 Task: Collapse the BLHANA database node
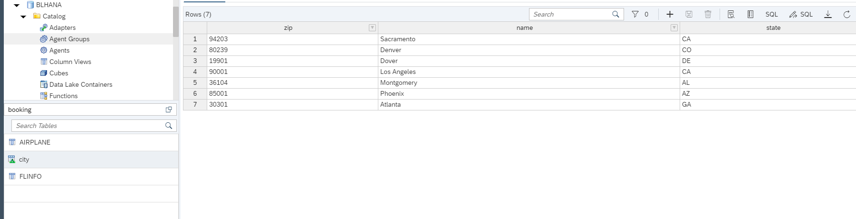coord(17,5)
